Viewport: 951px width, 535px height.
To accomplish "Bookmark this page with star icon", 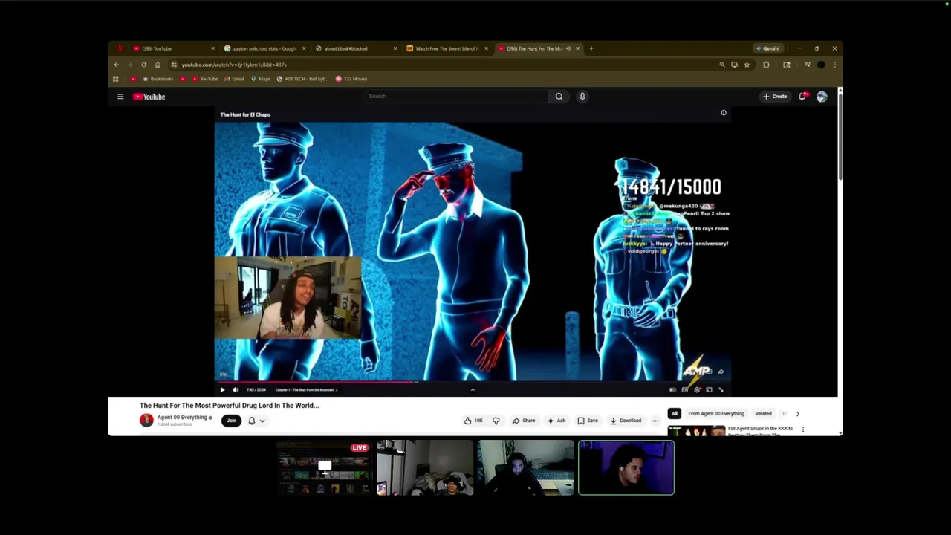I will click(x=747, y=65).
